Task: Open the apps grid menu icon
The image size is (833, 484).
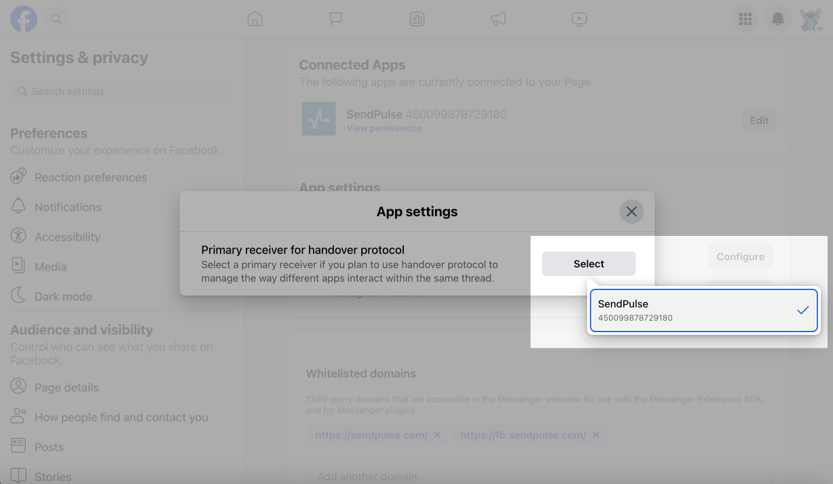Action: 745,20
